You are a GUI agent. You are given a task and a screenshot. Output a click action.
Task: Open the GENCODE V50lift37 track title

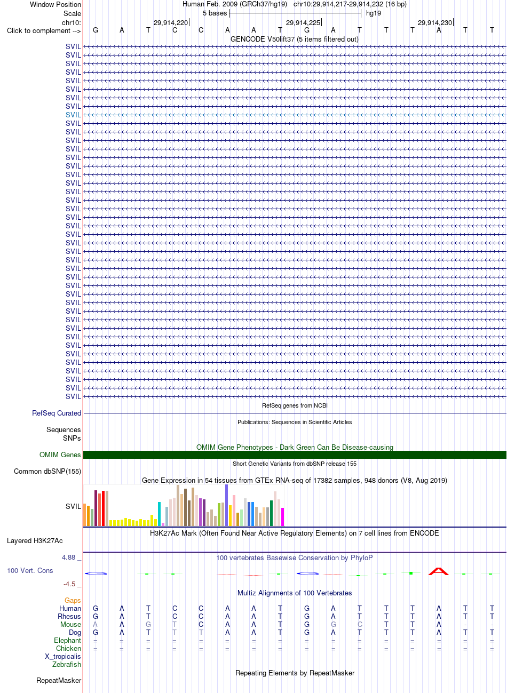tap(295, 39)
